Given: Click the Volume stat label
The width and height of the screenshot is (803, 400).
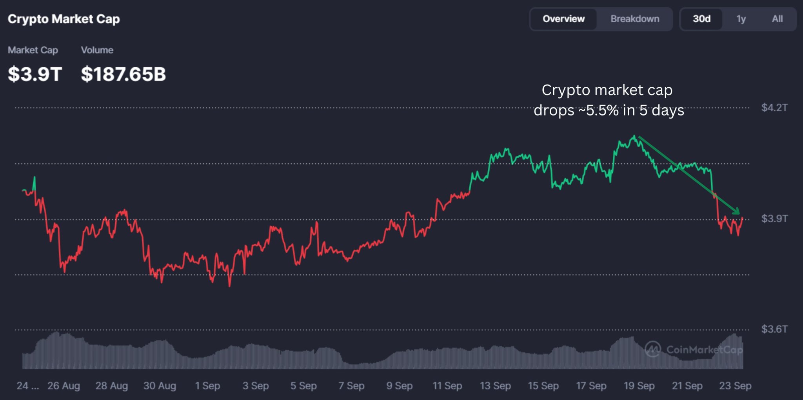Looking at the screenshot, I should [x=97, y=50].
